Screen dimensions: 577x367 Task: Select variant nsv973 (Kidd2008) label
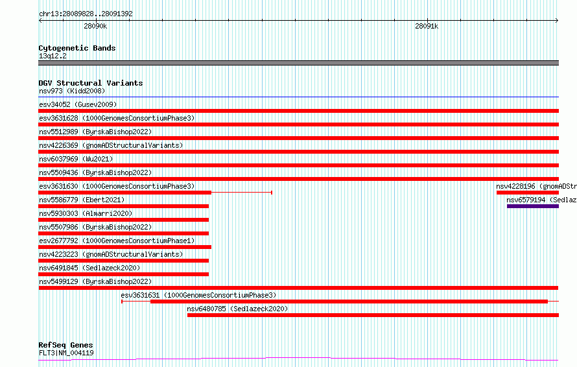point(72,91)
